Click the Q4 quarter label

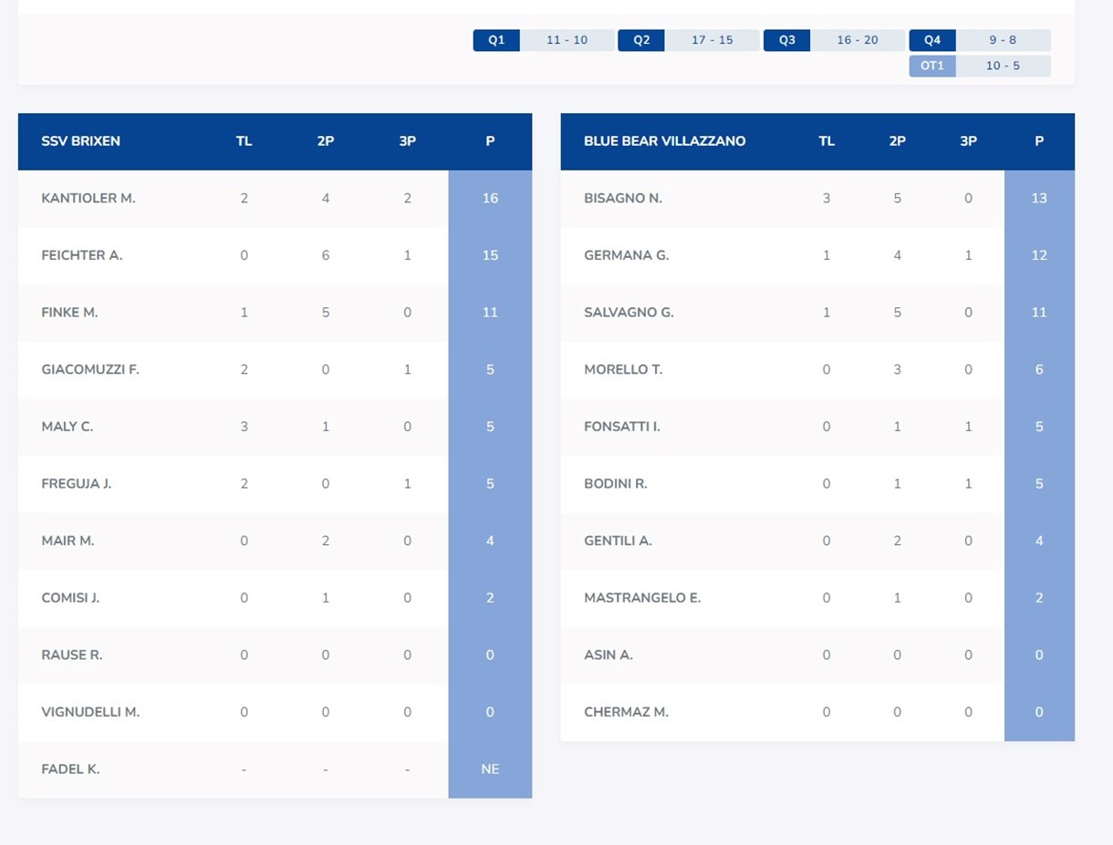931,40
